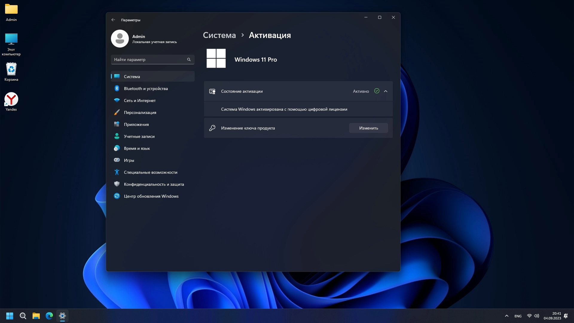Go to Приложения section
The width and height of the screenshot is (574, 323).
136,124
